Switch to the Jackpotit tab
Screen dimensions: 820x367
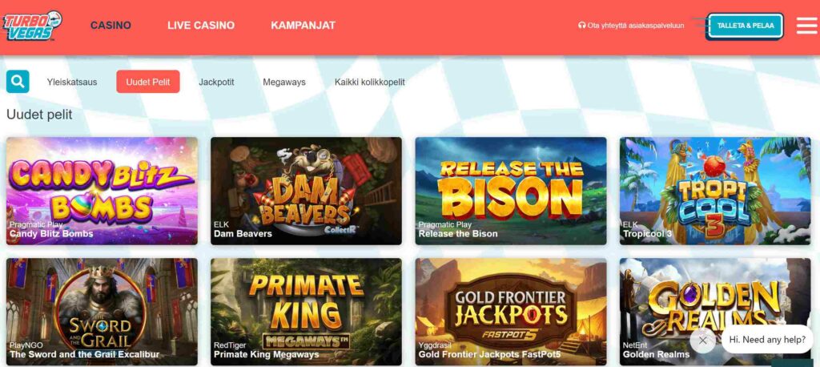pos(216,83)
